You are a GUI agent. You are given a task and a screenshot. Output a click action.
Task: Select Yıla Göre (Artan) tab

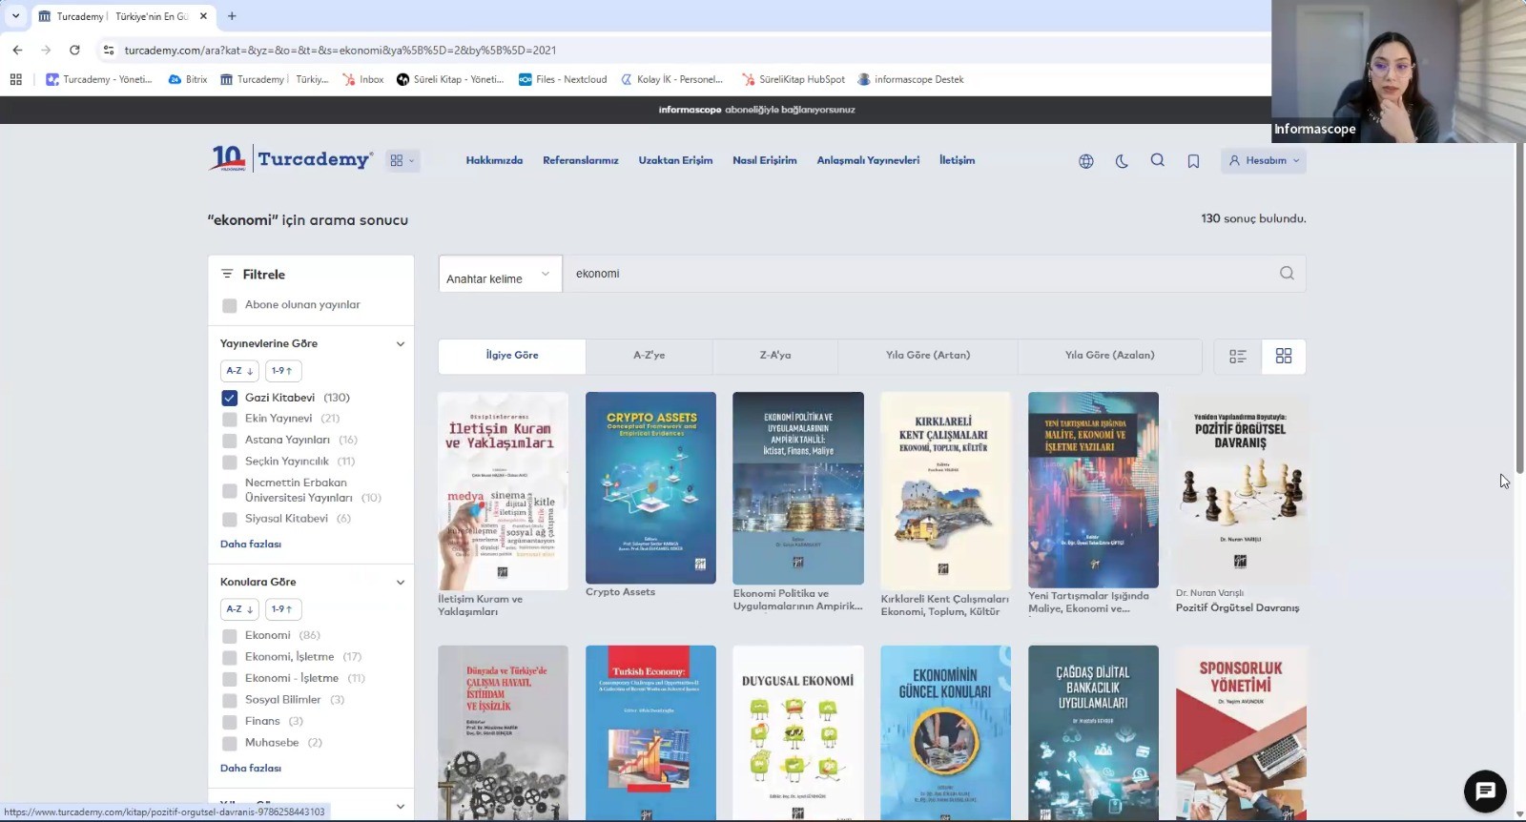click(928, 356)
